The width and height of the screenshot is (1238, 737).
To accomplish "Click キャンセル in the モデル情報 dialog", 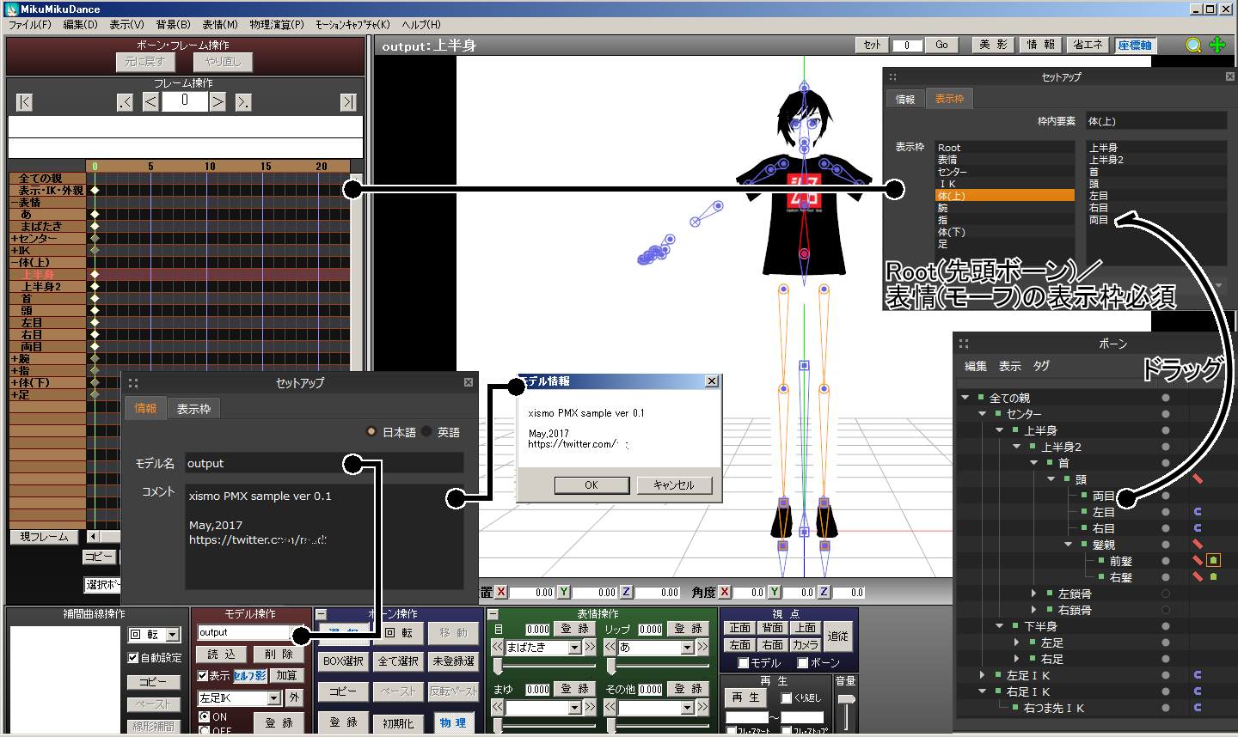I will [x=674, y=485].
